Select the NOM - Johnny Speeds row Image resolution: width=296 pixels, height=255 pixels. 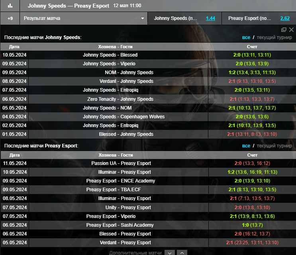148,73
